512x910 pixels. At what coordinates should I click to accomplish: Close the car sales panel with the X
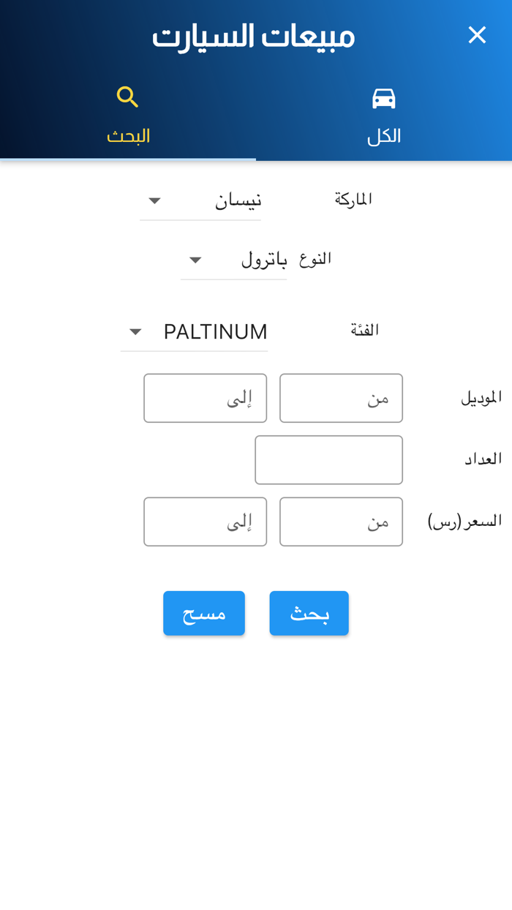(477, 34)
